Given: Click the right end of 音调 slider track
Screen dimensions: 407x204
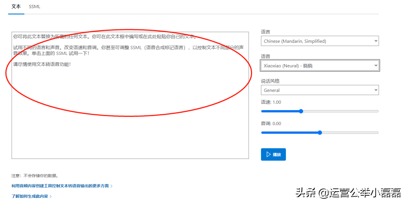Looking at the screenshot, I should [377, 133].
